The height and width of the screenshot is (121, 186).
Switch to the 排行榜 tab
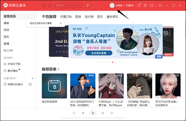pos(89,17)
